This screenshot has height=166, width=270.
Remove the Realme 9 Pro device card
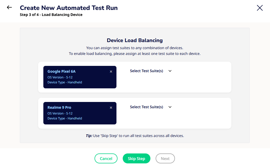click(111, 107)
